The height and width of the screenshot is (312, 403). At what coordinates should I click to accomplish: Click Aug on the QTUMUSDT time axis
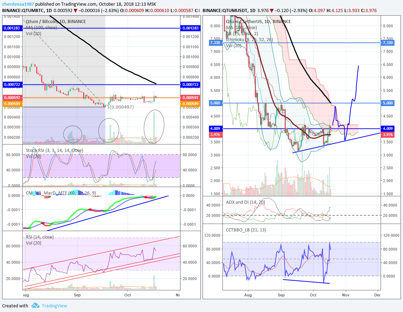pyautogui.click(x=248, y=295)
